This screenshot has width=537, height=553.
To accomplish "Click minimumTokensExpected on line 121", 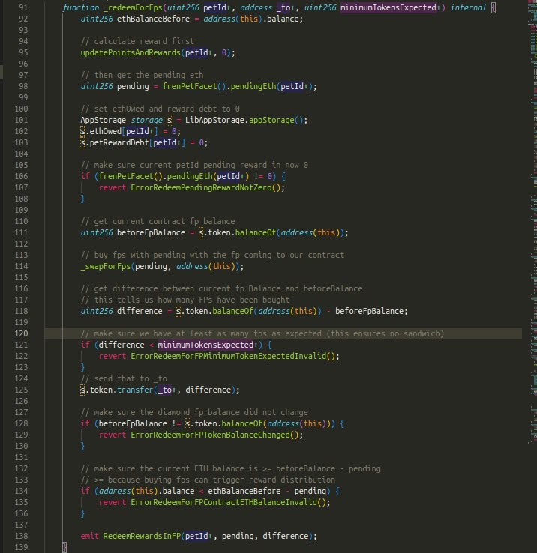I will click(205, 345).
